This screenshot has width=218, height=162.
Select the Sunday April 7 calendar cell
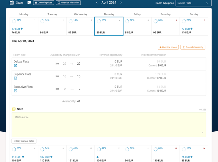pyautogui.click(x=194, y=26)
